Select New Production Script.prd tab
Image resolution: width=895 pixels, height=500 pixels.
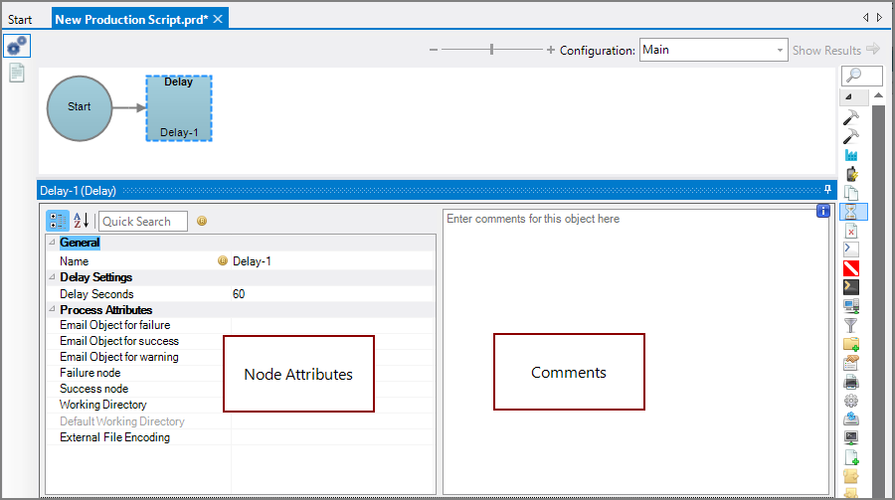[x=132, y=20]
